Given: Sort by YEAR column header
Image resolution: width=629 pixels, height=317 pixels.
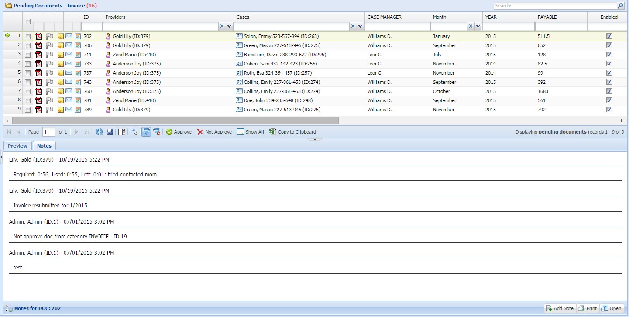Looking at the screenshot, I should tap(509, 17).
